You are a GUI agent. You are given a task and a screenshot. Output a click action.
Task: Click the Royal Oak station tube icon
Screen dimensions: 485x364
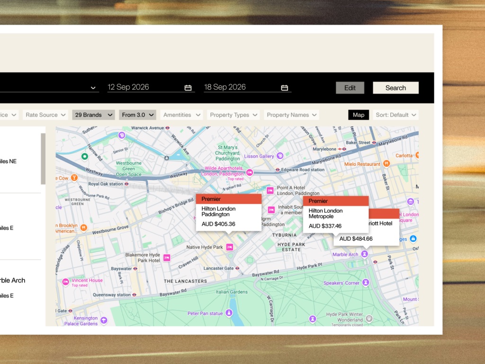click(x=126, y=184)
